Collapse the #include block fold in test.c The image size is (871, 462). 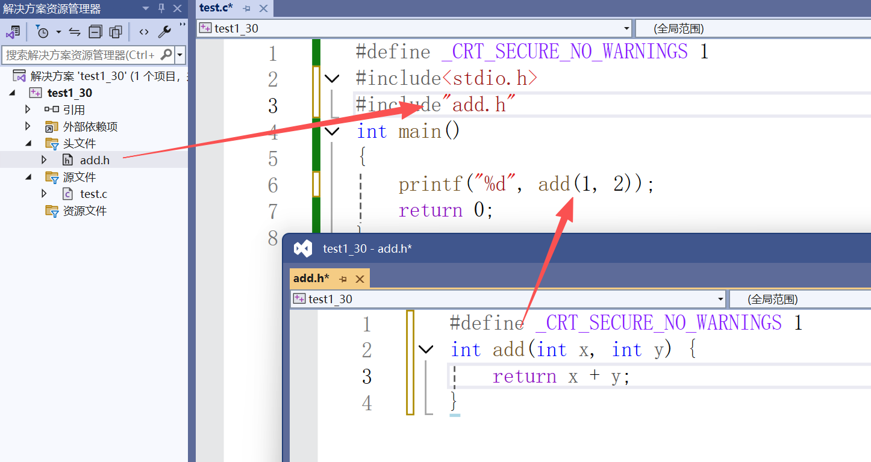(x=332, y=78)
